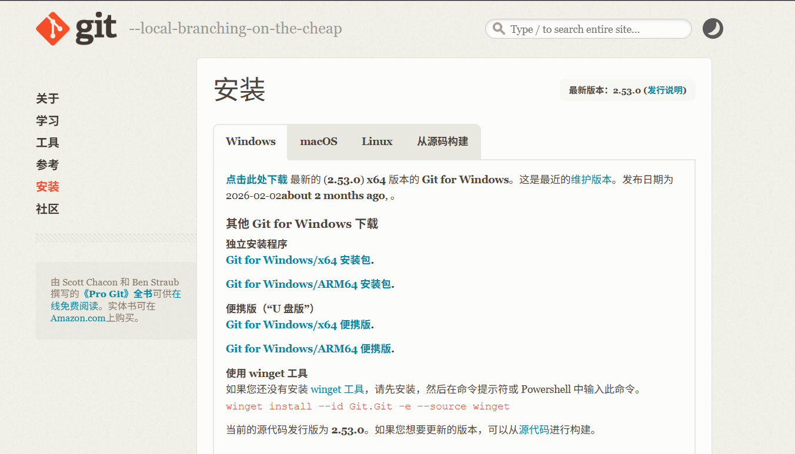
Task: Click the Git logo icon
Action: click(x=76, y=29)
